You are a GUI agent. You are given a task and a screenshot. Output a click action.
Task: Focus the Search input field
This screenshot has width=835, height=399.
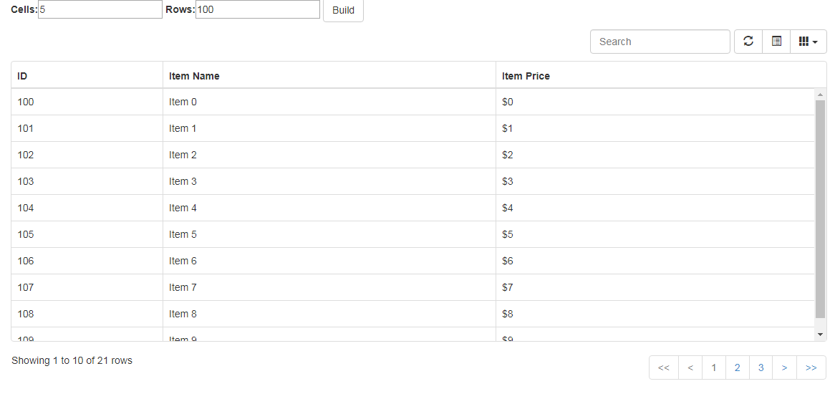pos(660,42)
